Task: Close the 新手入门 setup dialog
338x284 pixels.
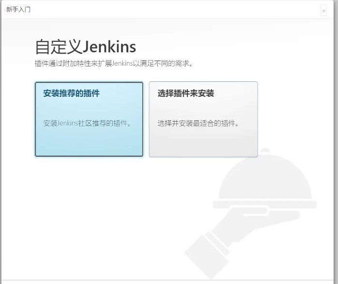Action: point(323,11)
